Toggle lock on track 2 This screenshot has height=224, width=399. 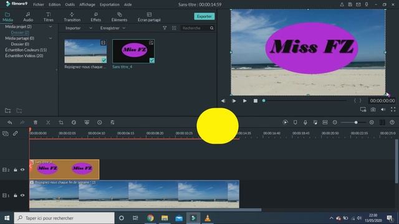(x=15, y=170)
